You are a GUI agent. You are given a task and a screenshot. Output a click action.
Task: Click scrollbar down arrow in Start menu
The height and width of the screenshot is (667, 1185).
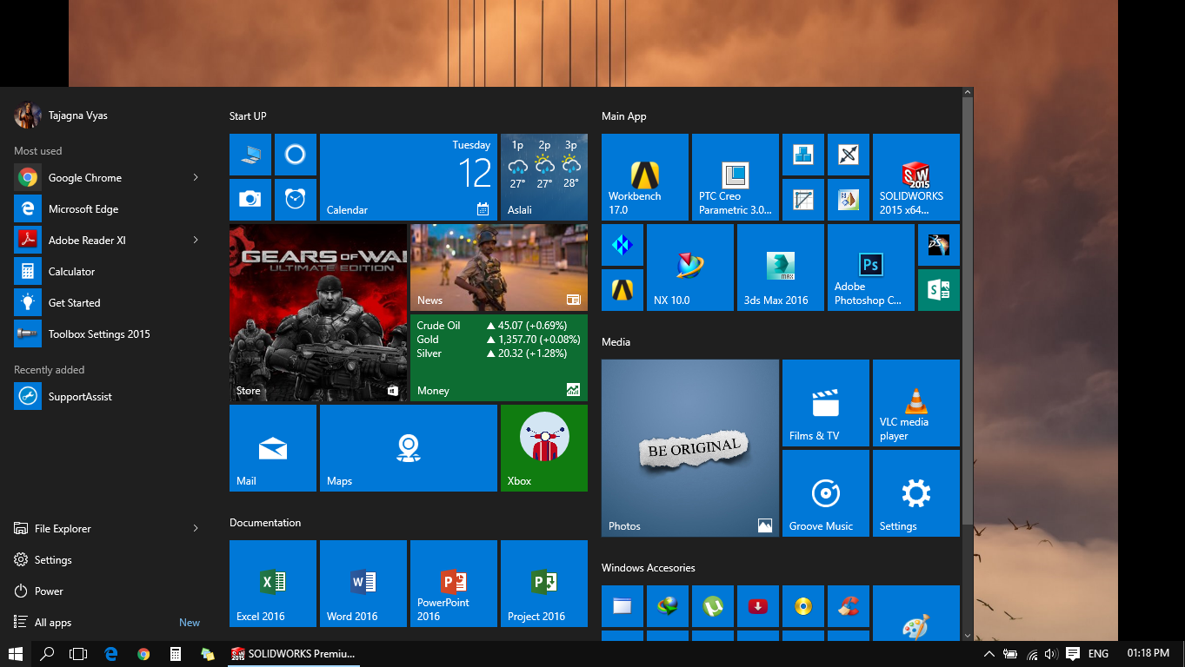tap(968, 635)
